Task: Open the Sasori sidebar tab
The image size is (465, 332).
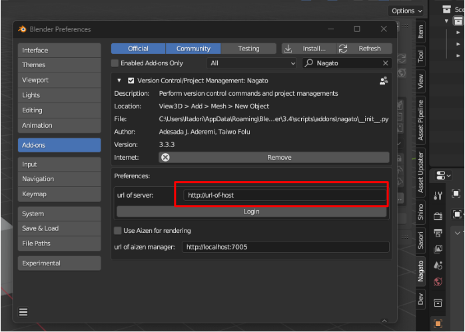Action: pyautogui.click(x=420, y=240)
